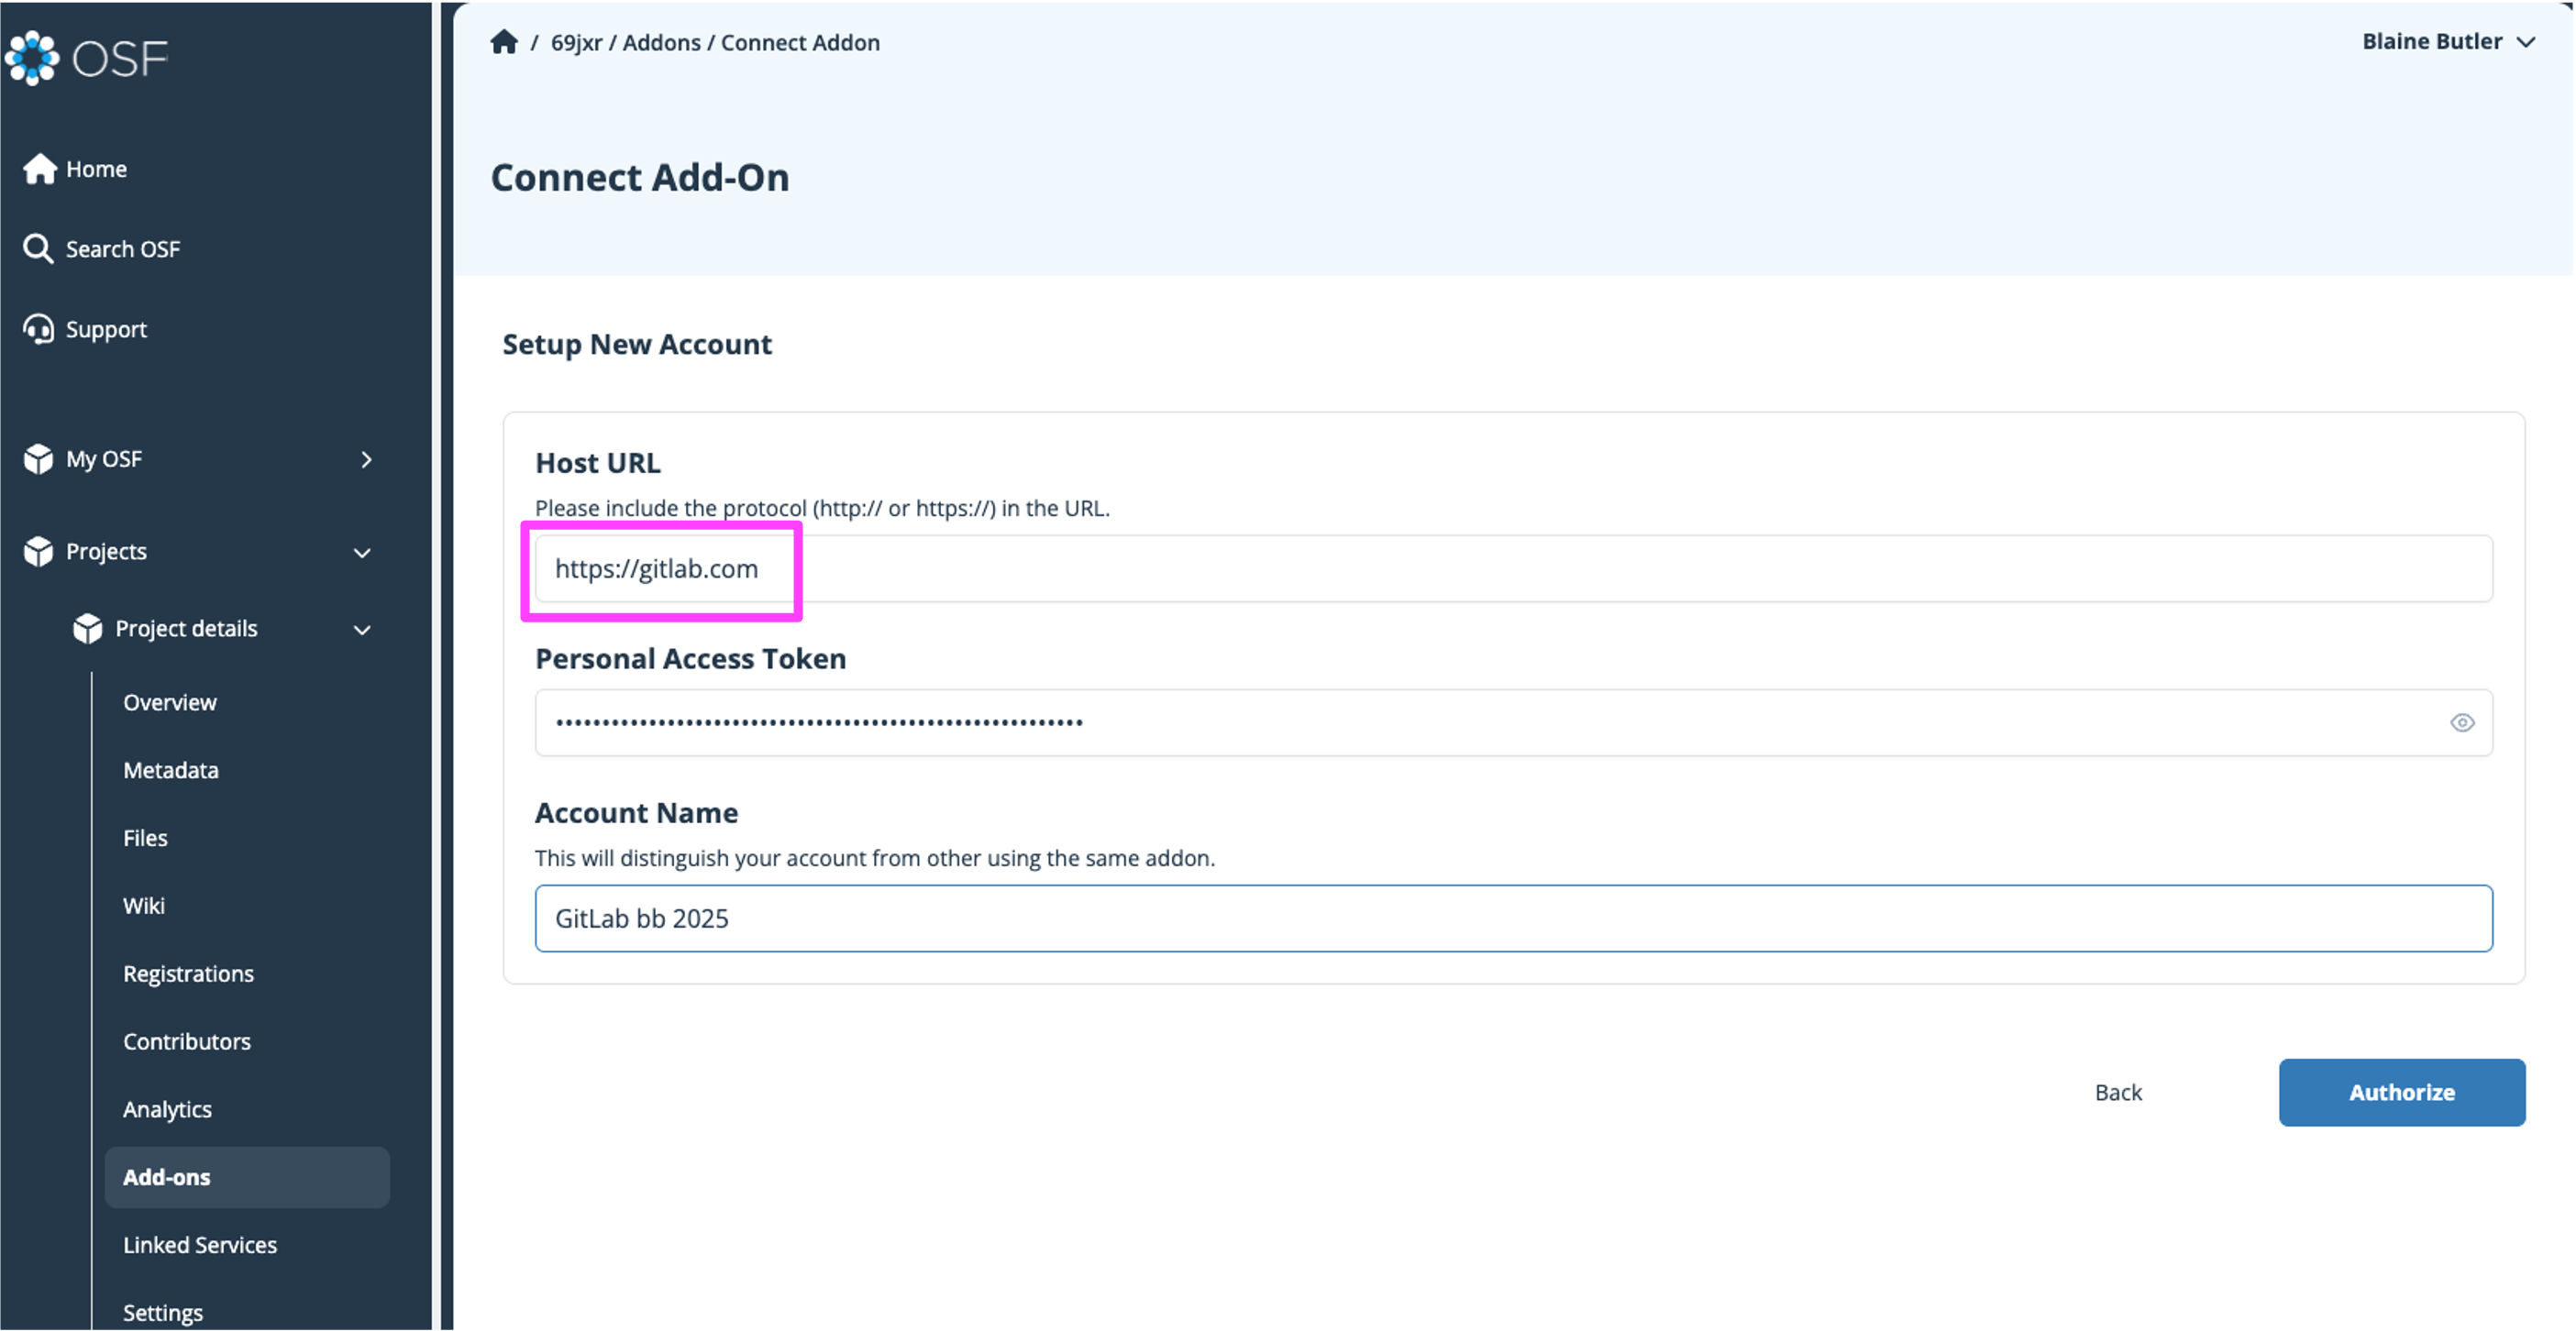Click the Project details cube icon
This screenshot has width=2576, height=1331.
click(x=88, y=629)
